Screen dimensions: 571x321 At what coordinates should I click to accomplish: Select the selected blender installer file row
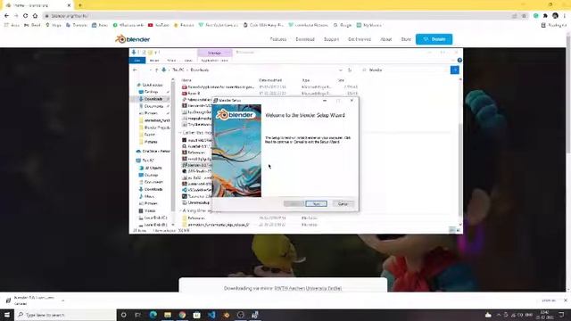coord(196,165)
